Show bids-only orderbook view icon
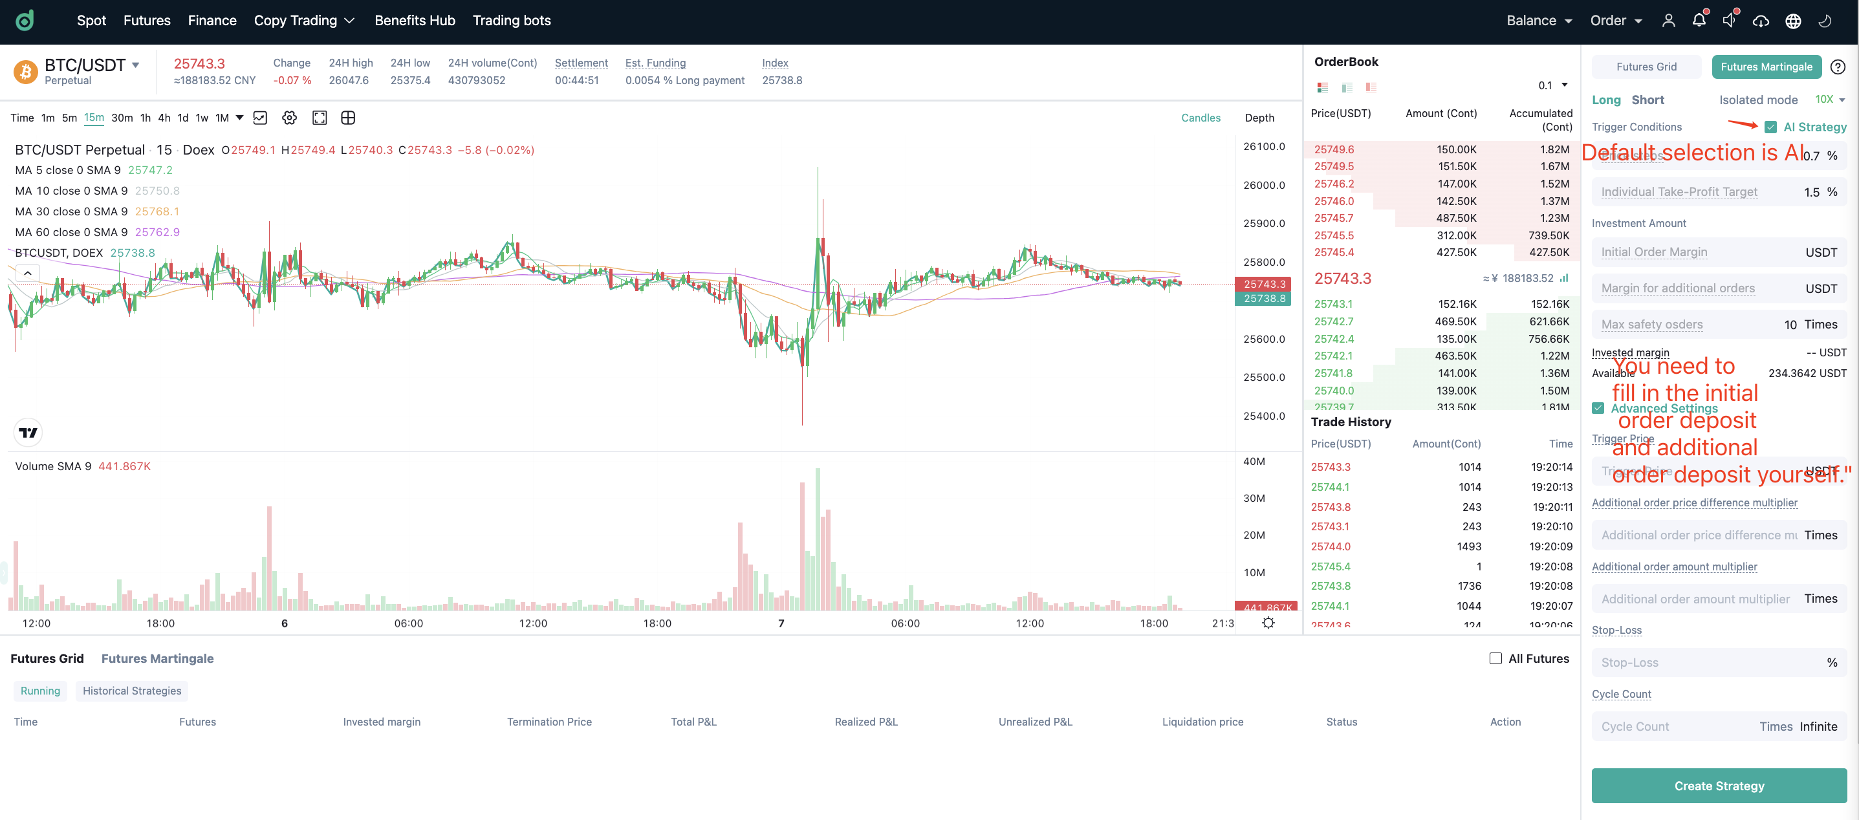 click(x=1347, y=87)
